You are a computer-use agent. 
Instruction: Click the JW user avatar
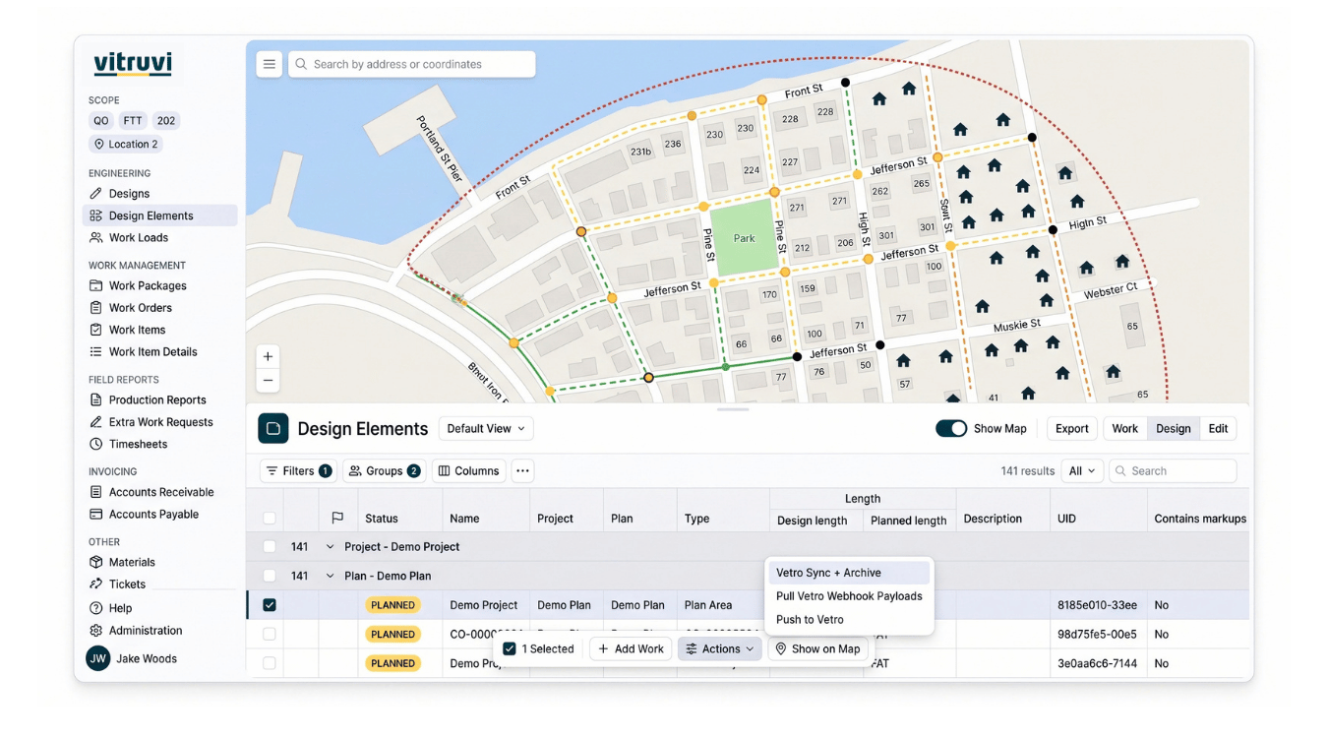pyautogui.click(x=97, y=659)
